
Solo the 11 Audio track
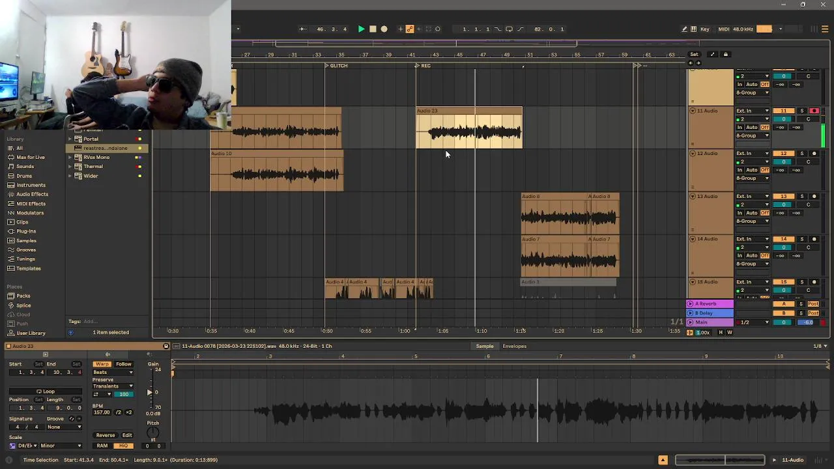pos(802,111)
